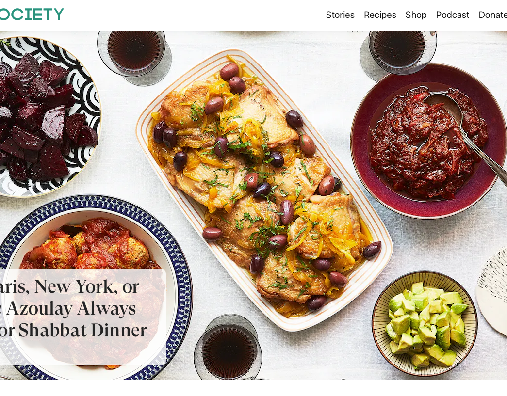Click the plate of roasted beets
Image resolution: width=507 pixels, height=396 pixels.
(x=49, y=117)
